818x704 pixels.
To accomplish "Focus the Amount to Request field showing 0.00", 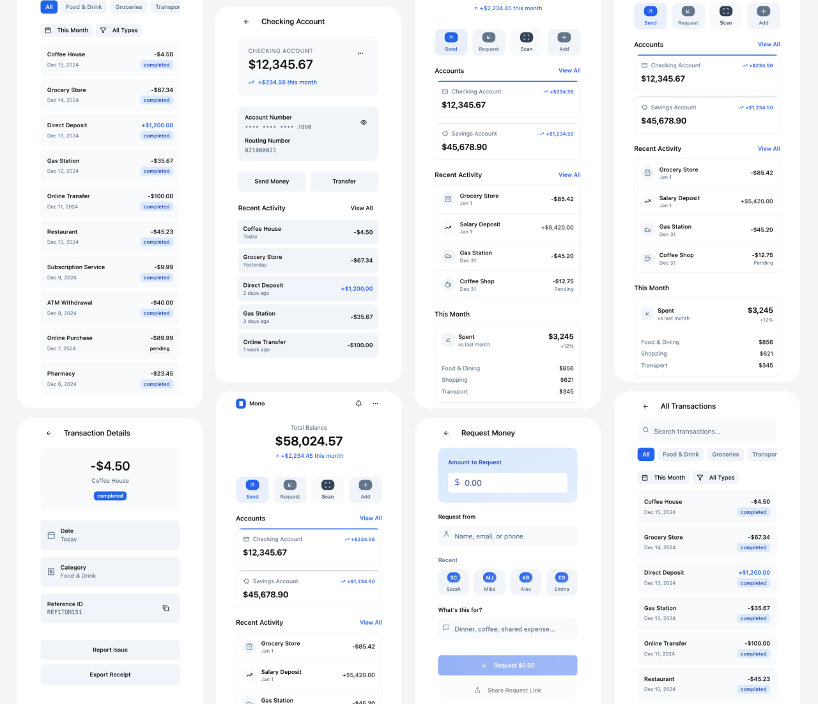I will [507, 483].
